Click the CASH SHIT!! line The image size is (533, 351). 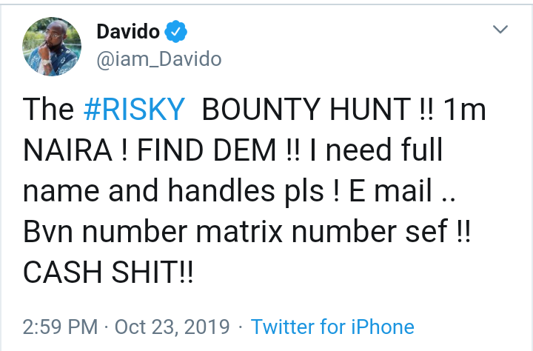click(x=108, y=272)
